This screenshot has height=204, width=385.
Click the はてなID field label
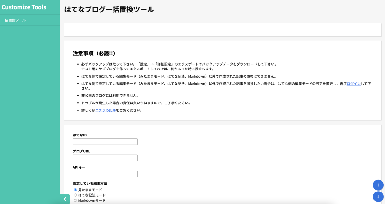(80, 135)
